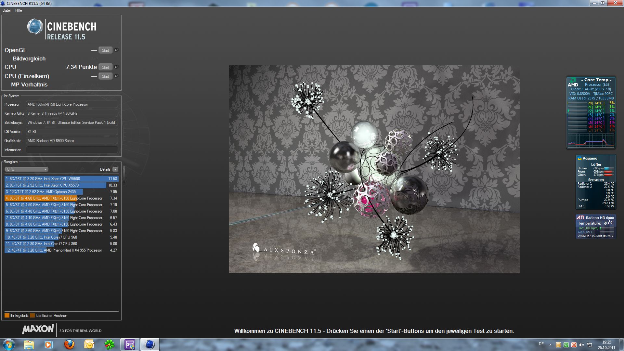Click the Ihr Ergebnis orange legend swatch

coord(7,316)
